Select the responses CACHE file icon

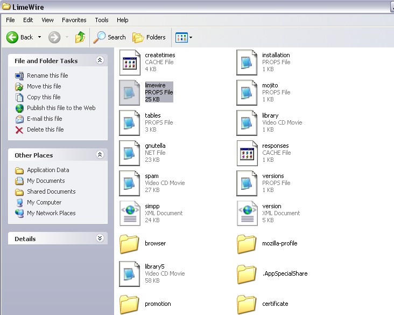(247, 153)
